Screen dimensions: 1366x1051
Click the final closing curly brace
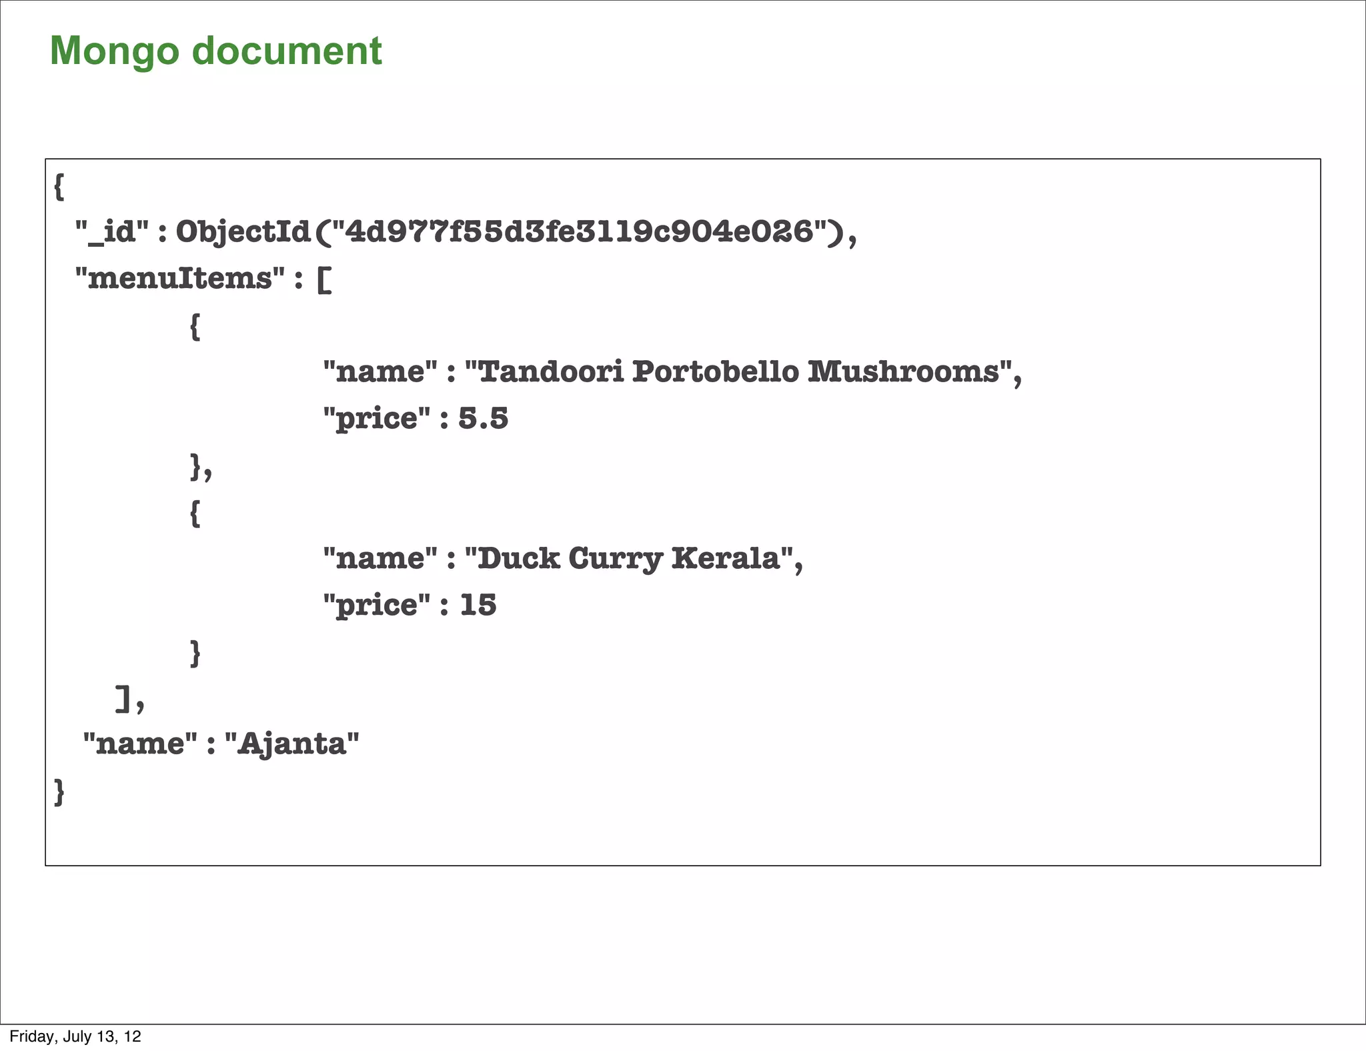(x=59, y=792)
